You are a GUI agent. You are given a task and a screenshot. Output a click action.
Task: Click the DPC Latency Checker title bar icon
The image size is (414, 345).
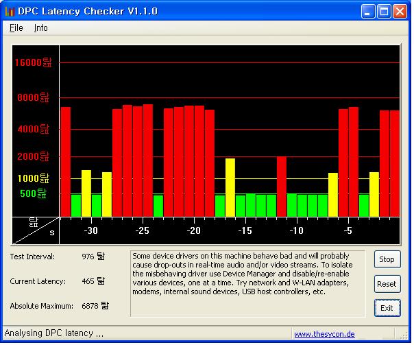tap(10, 12)
